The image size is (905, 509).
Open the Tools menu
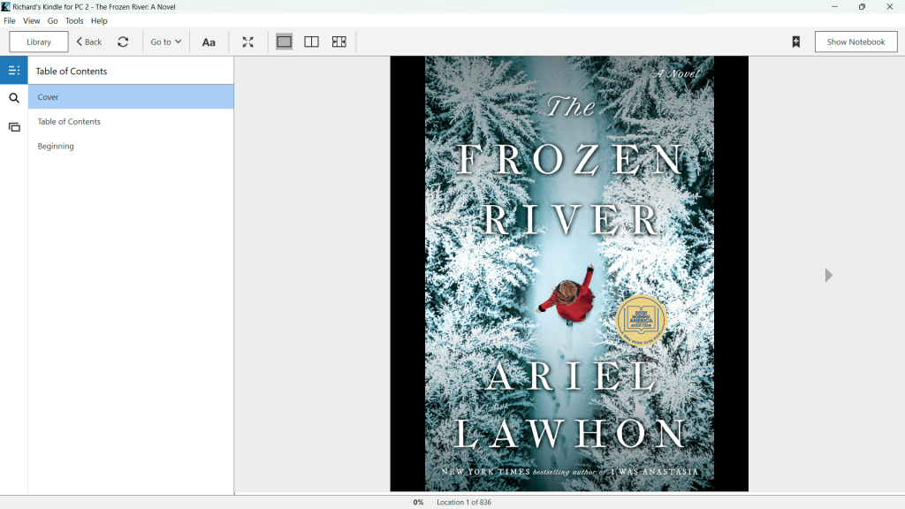(x=74, y=20)
